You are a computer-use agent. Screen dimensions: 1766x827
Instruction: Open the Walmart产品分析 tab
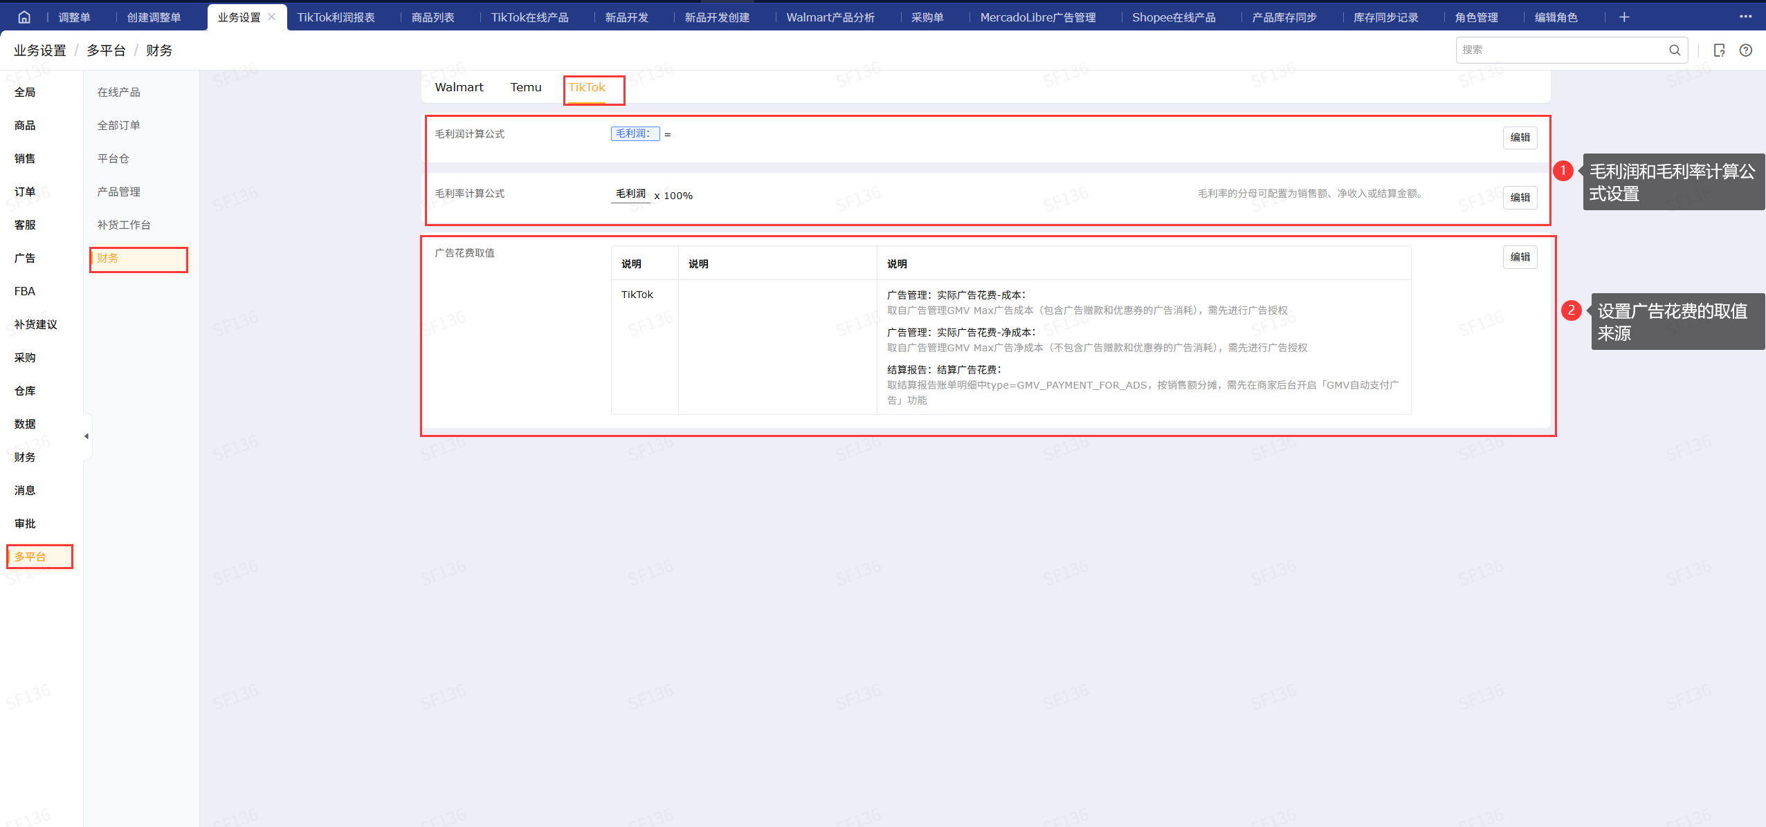830,17
